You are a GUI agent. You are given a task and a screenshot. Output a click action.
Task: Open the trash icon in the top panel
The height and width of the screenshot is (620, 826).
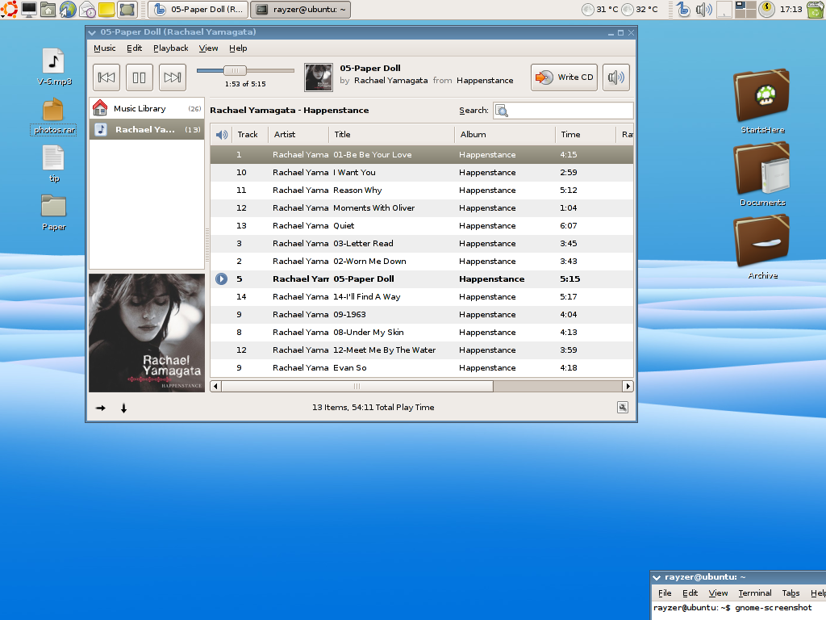pos(816,9)
